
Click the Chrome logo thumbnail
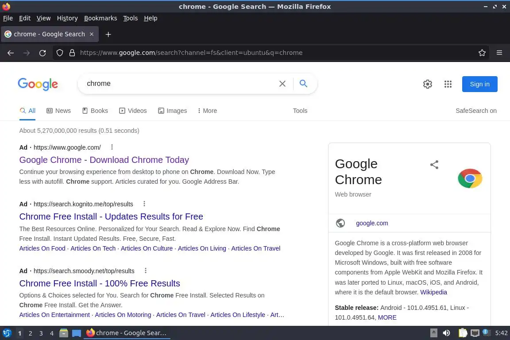470,178
